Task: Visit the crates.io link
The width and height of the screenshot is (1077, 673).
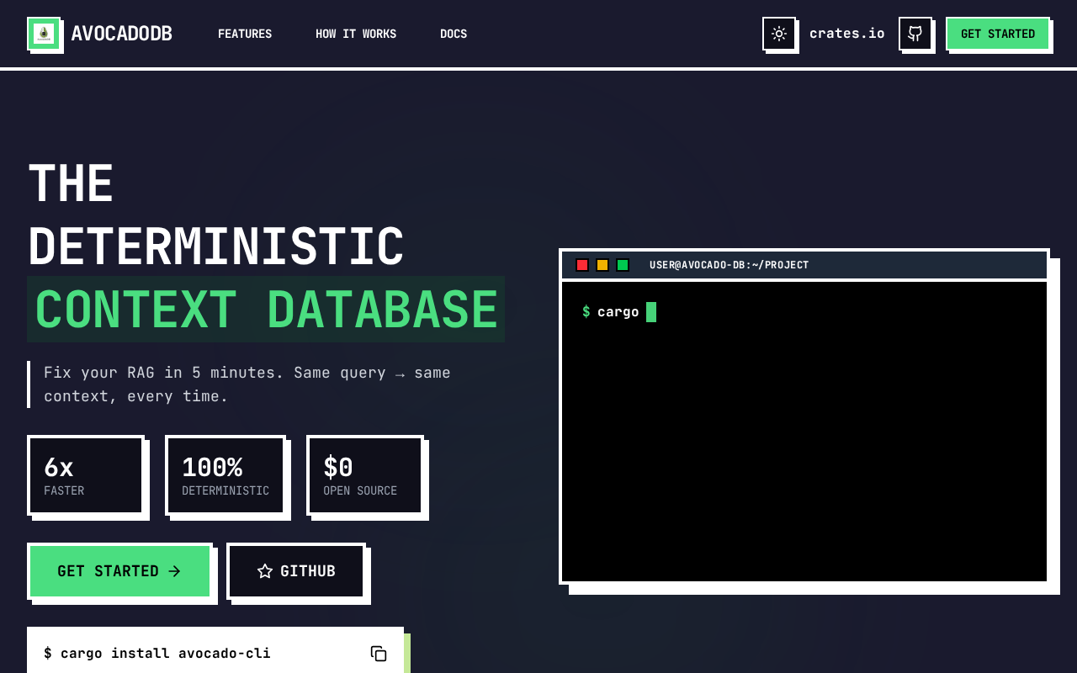Action: [846, 34]
